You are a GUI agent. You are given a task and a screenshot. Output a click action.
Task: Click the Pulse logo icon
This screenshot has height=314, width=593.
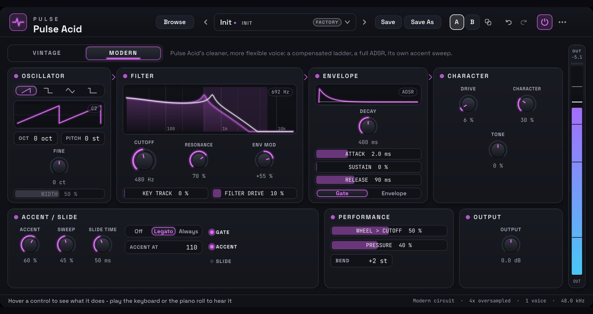pos(18,22)
